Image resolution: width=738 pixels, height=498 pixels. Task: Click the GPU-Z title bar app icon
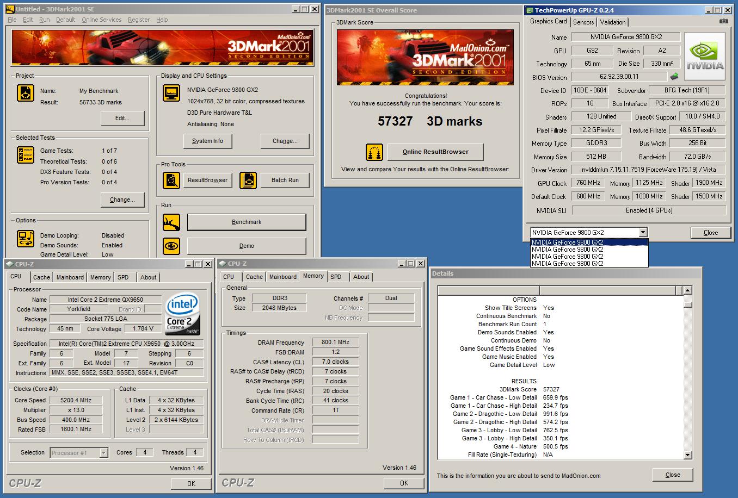529,10
